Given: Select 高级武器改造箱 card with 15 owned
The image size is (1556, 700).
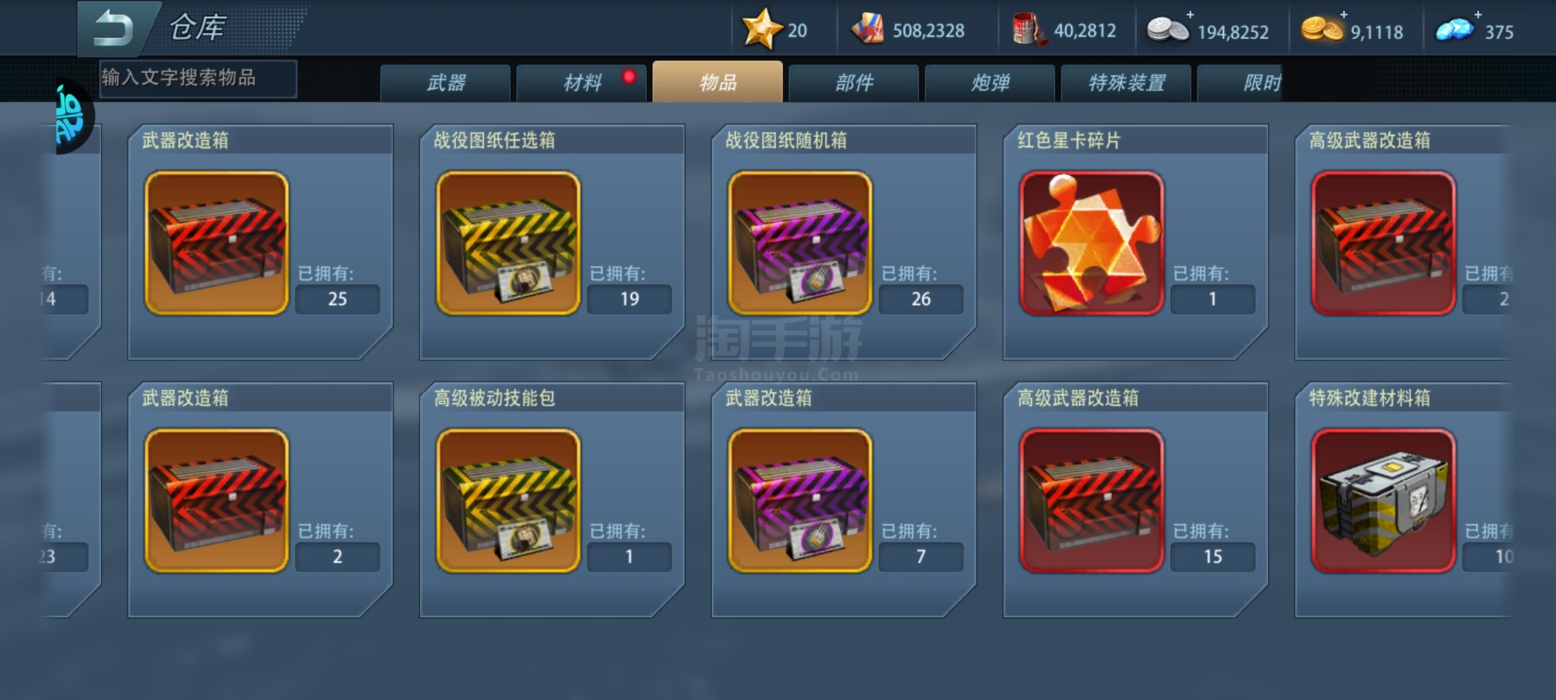Looking at the screenshot, I should [x=1136, y=499].
